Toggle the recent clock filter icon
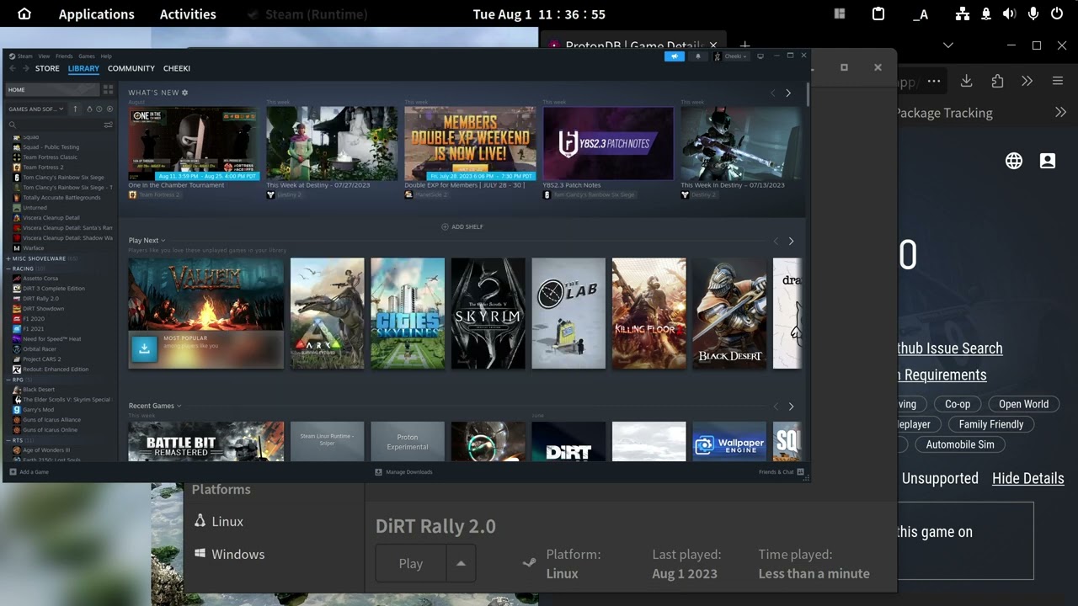The image size is (1078, 606). 99,109
